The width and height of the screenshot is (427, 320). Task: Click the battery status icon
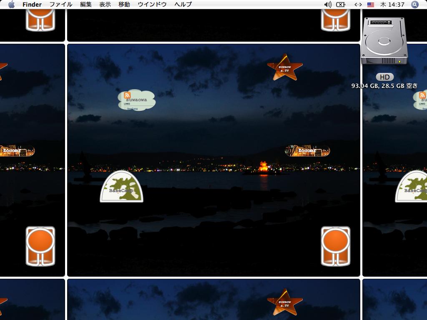[x=341, y=4]
